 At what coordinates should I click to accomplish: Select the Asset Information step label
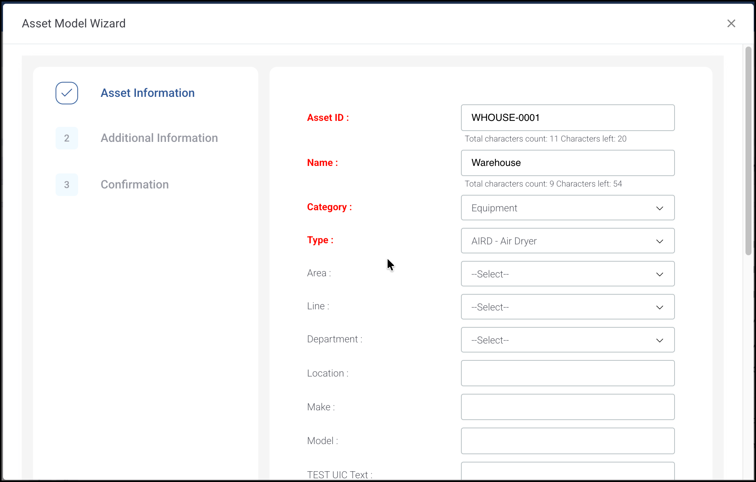[148, 93]
